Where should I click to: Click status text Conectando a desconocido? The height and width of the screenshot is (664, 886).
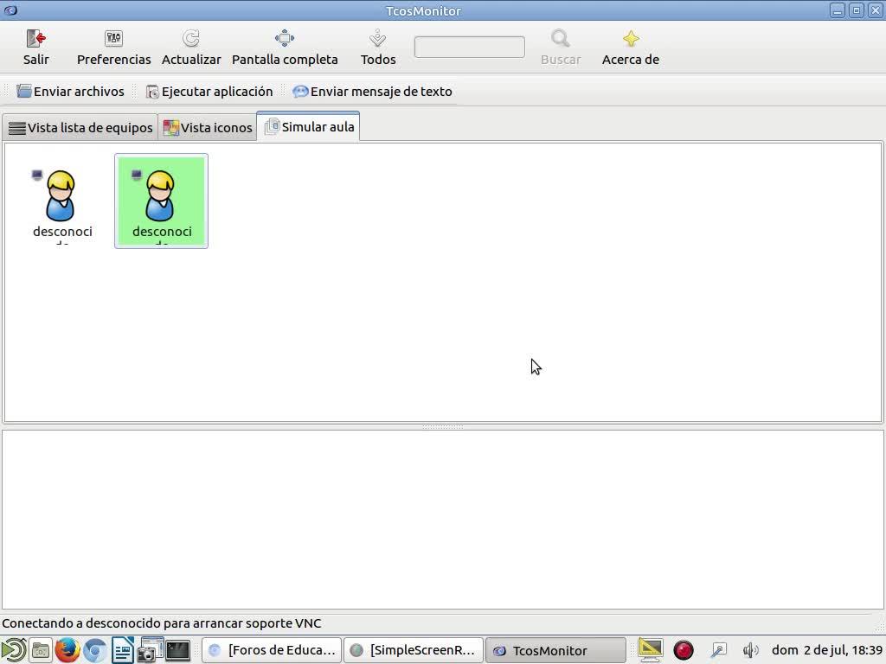click(x=162, y=623)
